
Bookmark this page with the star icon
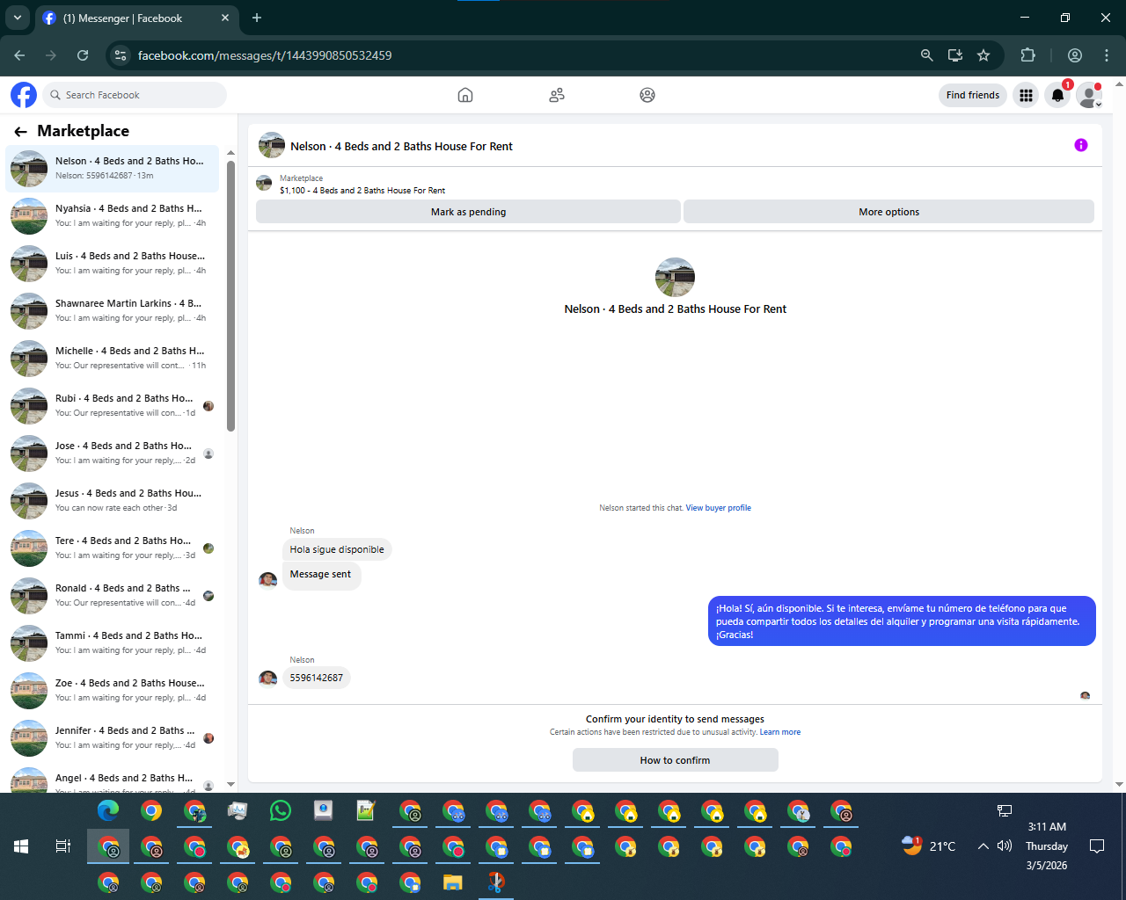tap(983, 55)
